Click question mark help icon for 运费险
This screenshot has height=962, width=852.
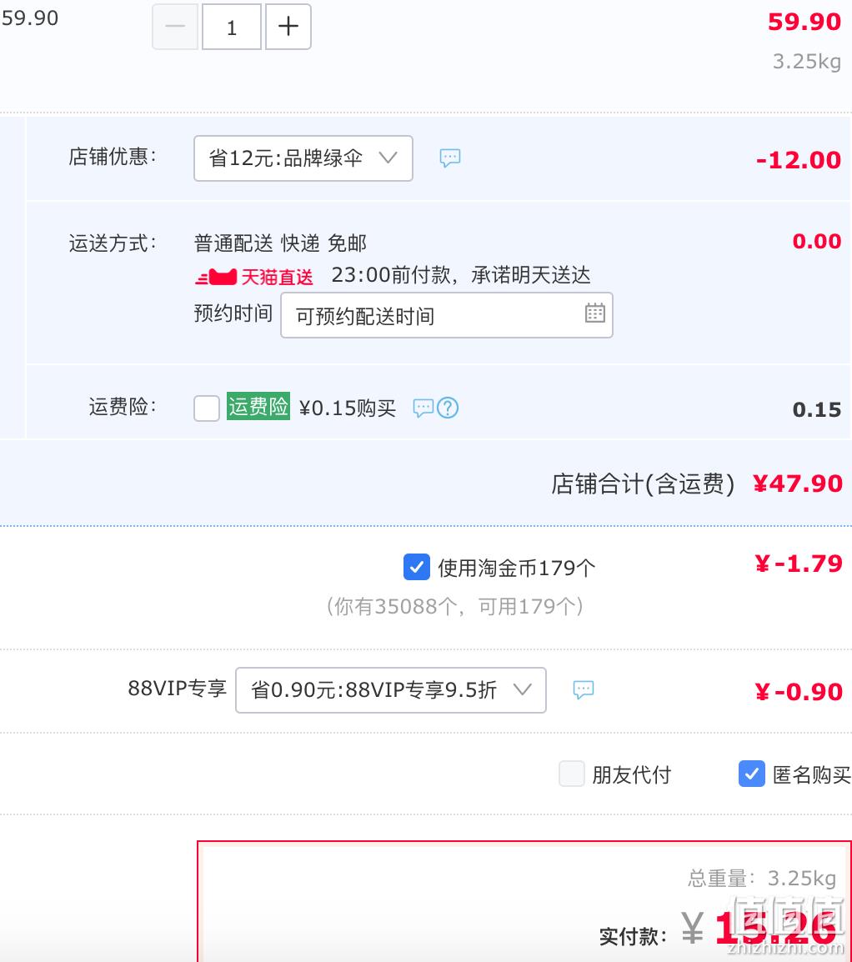click(x=448, y=408)
